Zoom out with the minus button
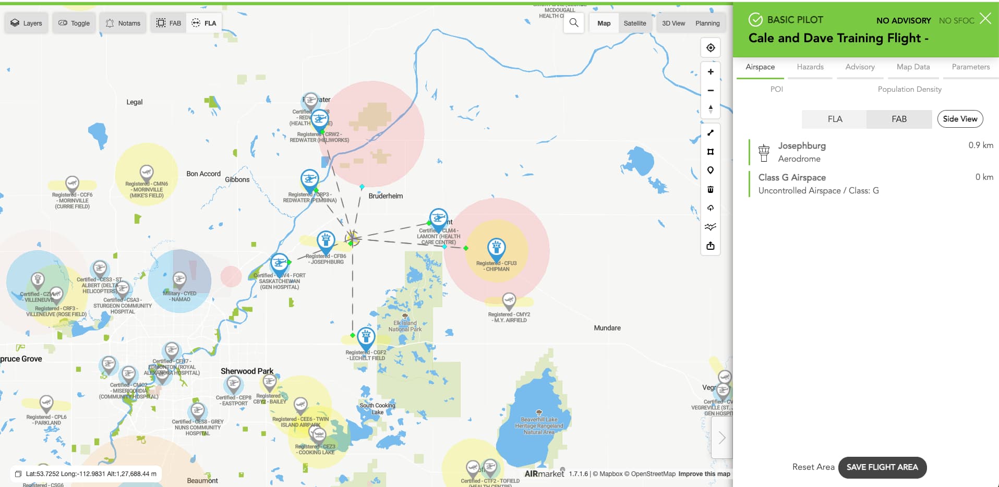Image resolution: width=999 pixels, height=487 pixels. [710, 91]
